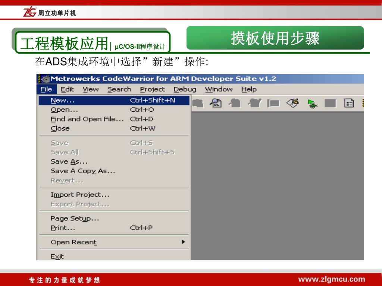
Task: Choose Open... from the File menu
Action: pos(114,110)
